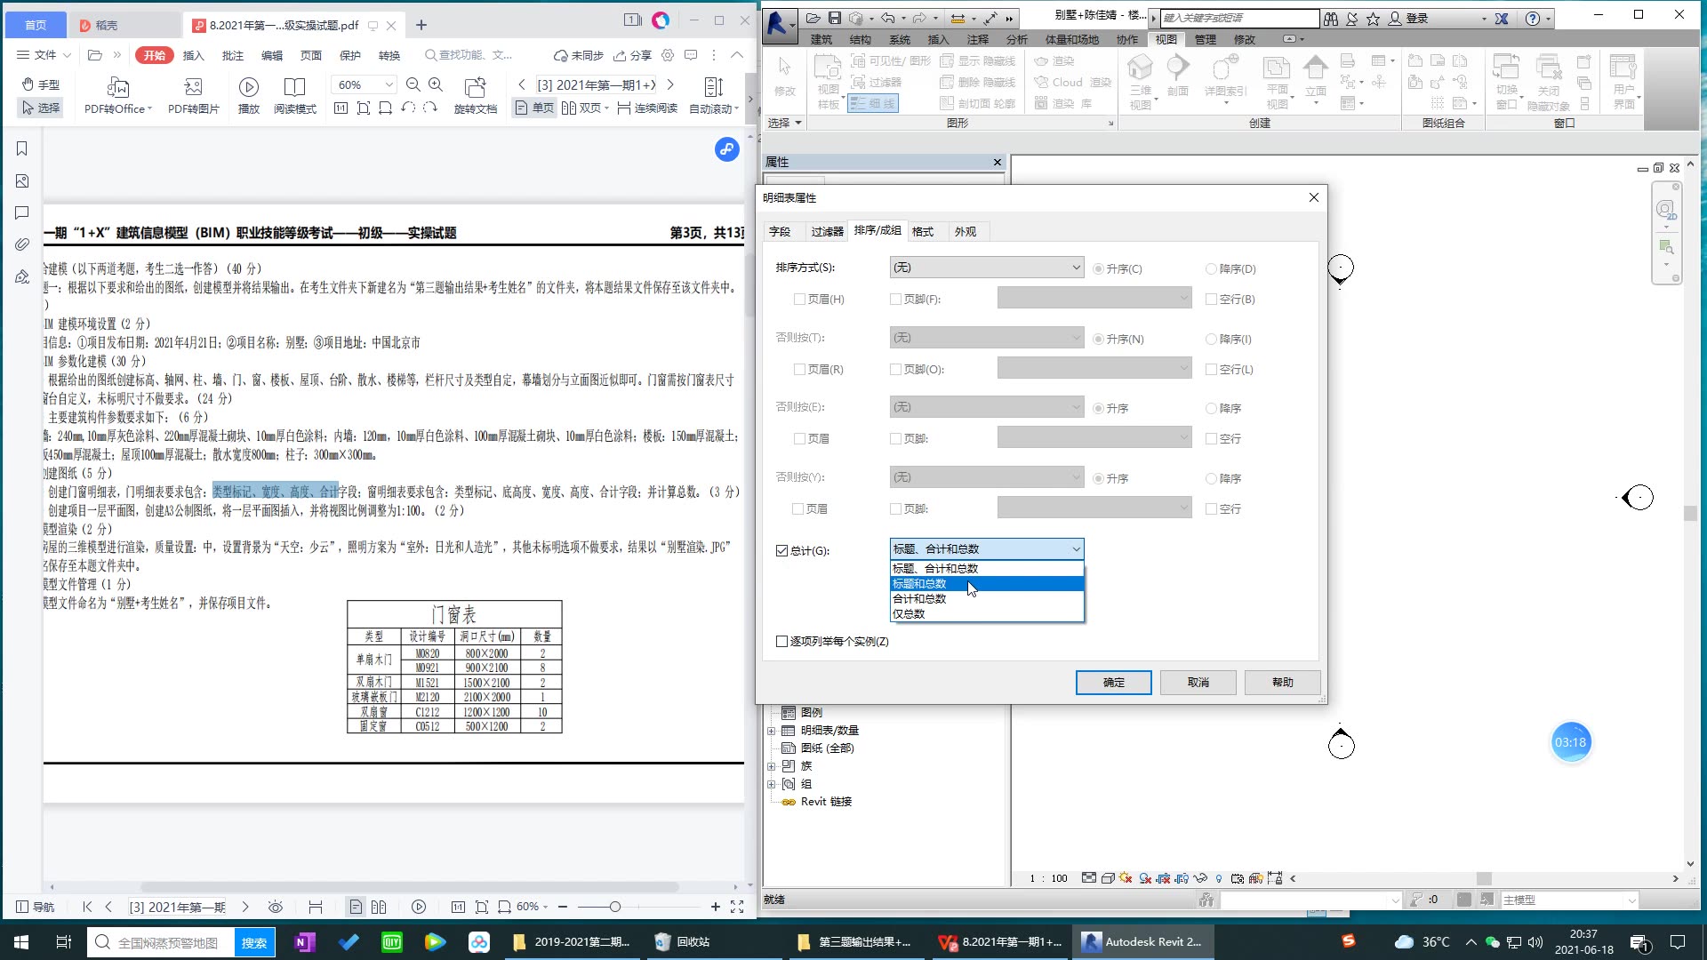Viewport: 1707px width, 960px height.
Task: Open the bookmark panel in WPS sidebar
Action: point(22,148)
